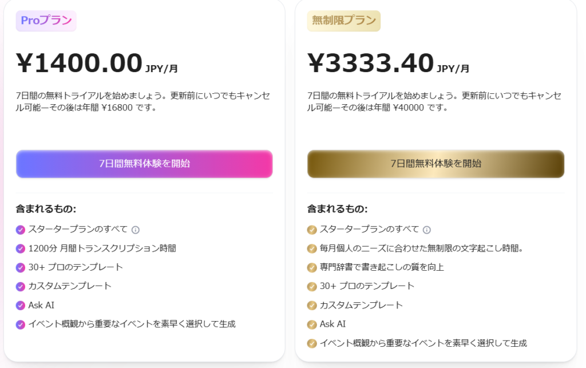Click purple check beside Pro カスタムテンプレート
Viewport: 586px width, 368px height.
coord(21,287)
